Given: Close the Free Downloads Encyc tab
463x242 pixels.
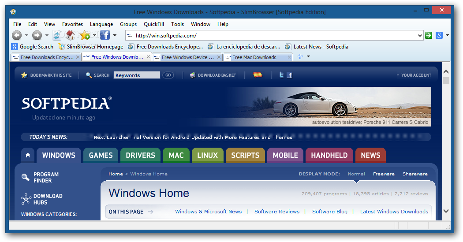Looking at the screenshot, I should [78, 57].
